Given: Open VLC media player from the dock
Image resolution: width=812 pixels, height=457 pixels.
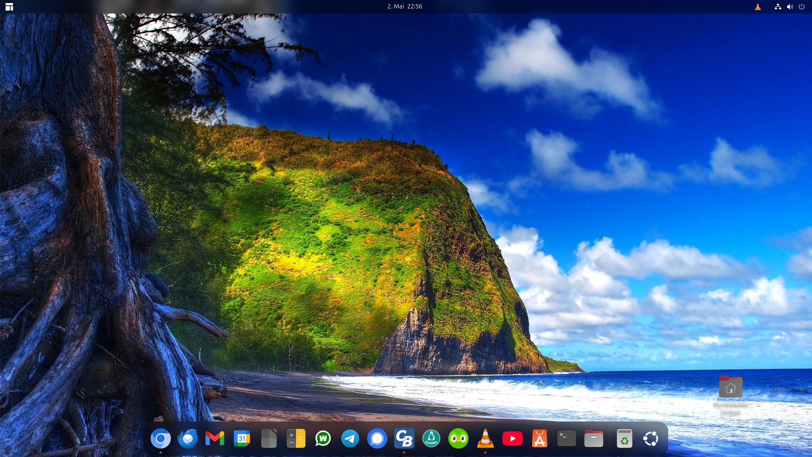Looking at the screenshot, I should coord(486,439).
